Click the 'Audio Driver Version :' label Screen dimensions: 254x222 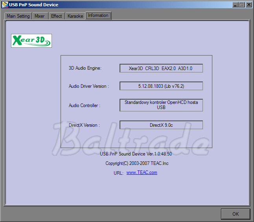point(89,86)
